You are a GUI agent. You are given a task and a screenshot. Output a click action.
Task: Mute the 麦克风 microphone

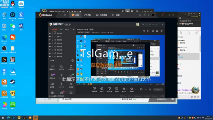coord(124,90)
